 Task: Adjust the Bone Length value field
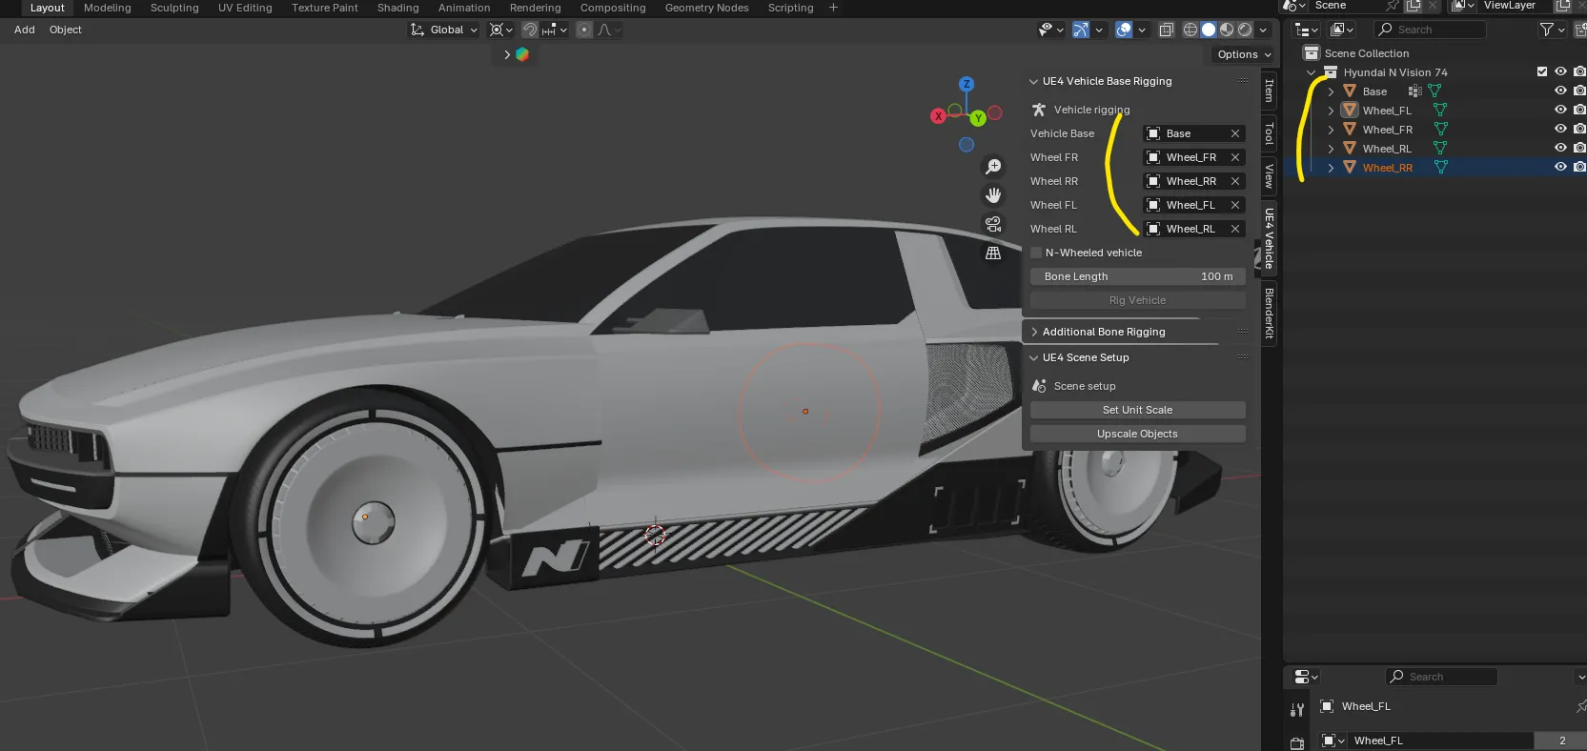pos(1137,276)
